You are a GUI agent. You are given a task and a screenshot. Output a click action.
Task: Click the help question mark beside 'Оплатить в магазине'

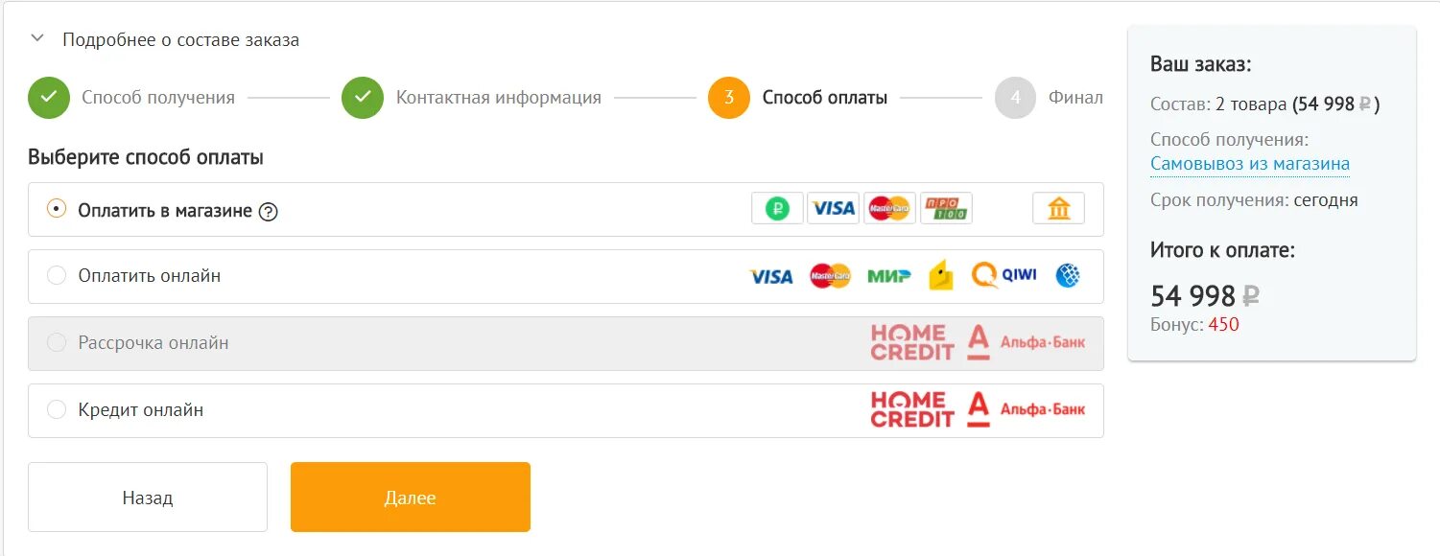point(269,212)
